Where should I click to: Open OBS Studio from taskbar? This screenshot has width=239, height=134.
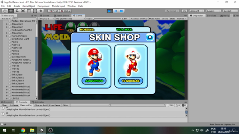(x=50, y=130)
